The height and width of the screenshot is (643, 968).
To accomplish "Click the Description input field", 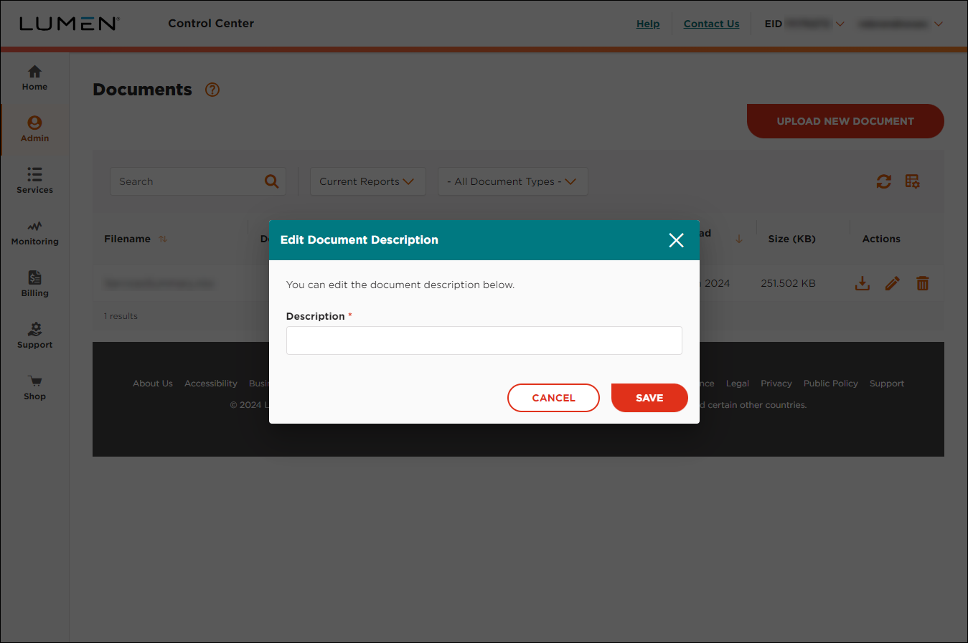I will pos(484,340).
